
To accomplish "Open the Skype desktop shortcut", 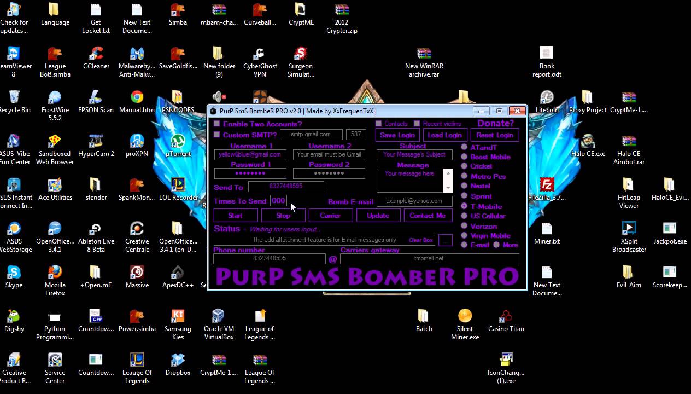I will [x=14, y=277].
